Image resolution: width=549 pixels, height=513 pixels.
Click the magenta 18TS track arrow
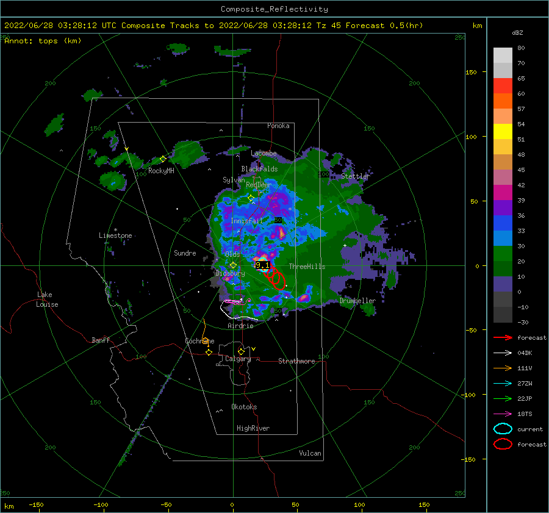(x=503, y=414)
